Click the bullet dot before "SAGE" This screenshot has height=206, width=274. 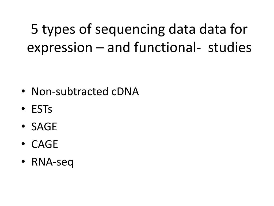[x=23, y=126]
